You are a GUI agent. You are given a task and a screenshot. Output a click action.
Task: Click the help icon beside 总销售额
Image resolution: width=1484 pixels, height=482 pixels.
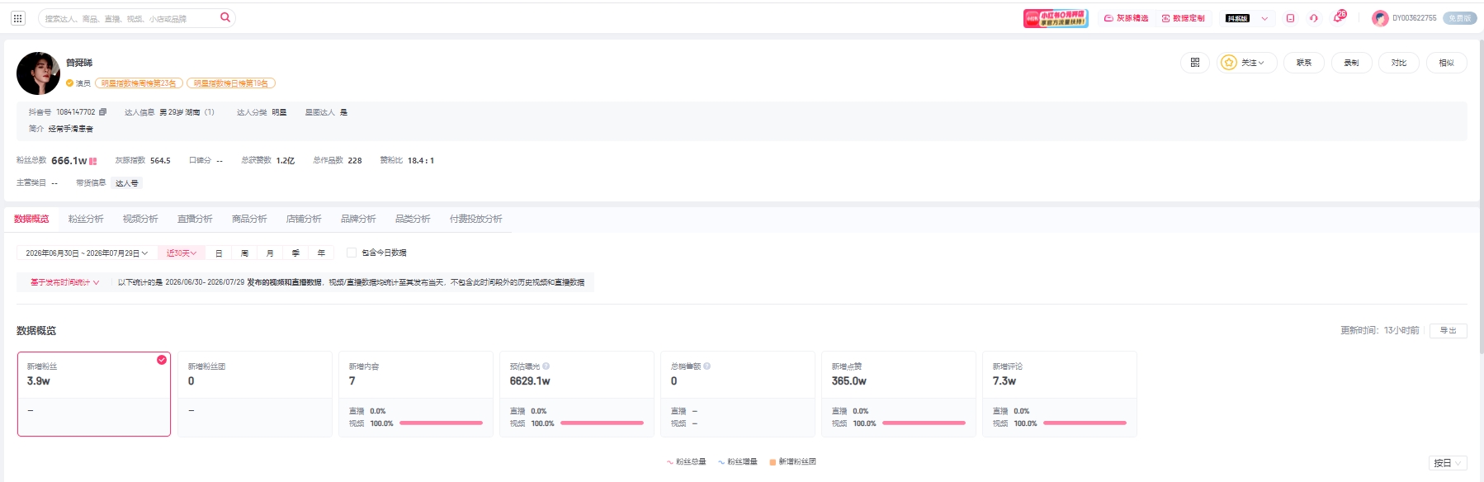click(x=707, y=366)
